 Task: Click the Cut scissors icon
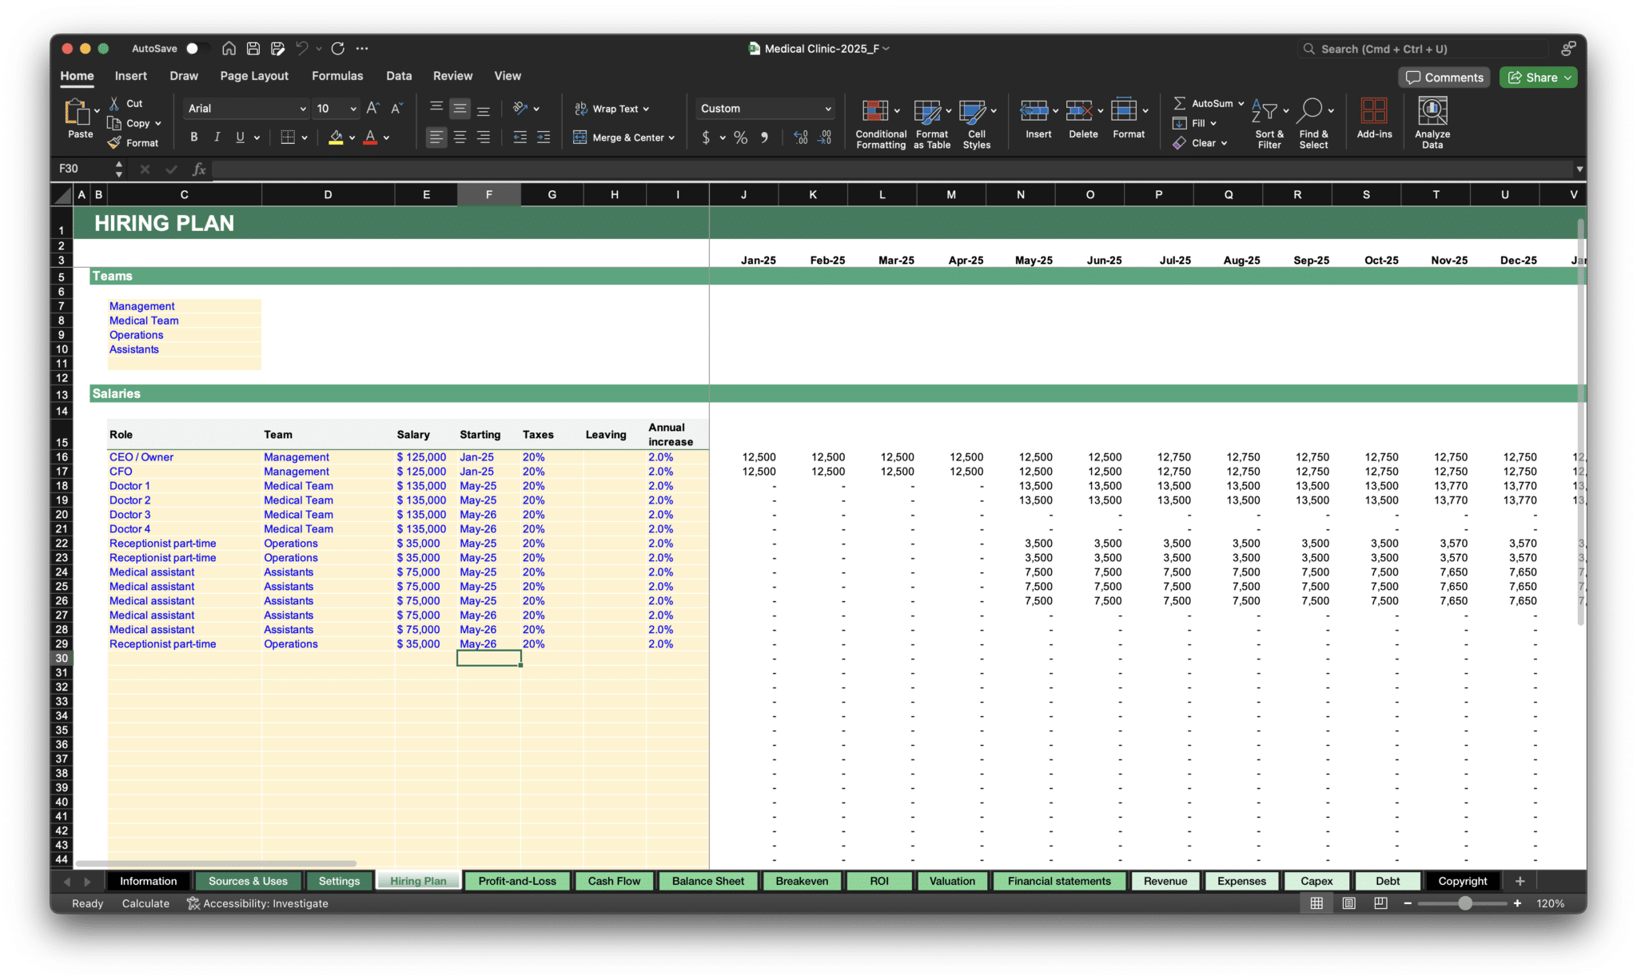[x=115, y=103]
